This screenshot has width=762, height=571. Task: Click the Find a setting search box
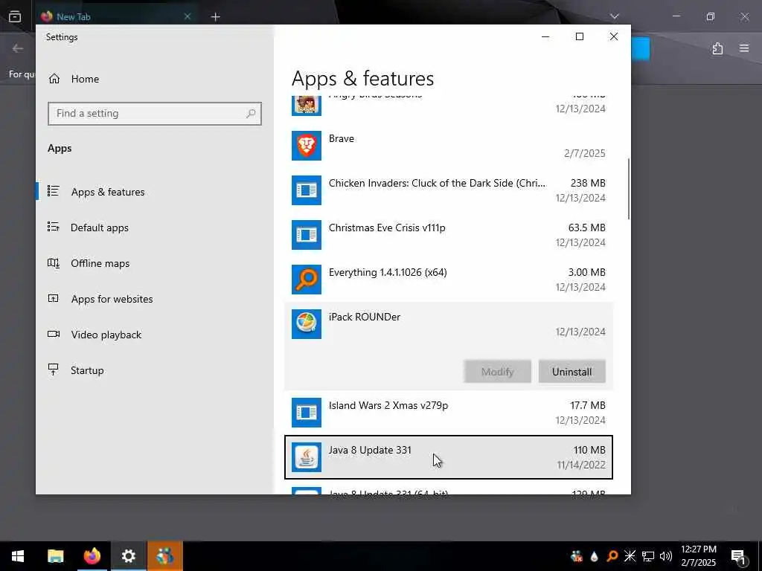pyautogui.click(x=155, y=114)
